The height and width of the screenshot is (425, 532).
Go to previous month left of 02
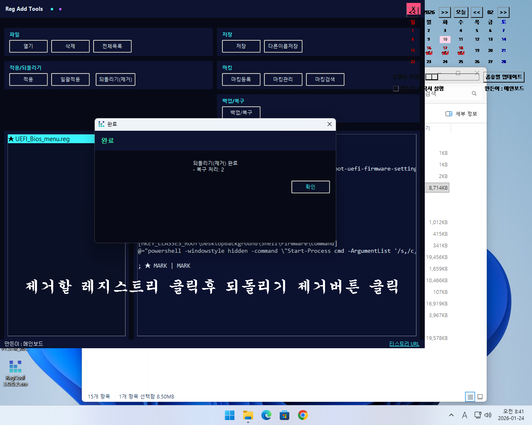tap(477, 12)
